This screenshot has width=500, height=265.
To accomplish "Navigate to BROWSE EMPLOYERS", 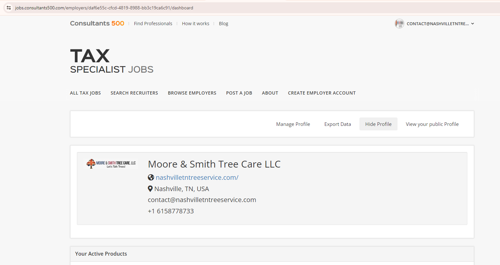I will pyautogui.click(x=192, y=93).
